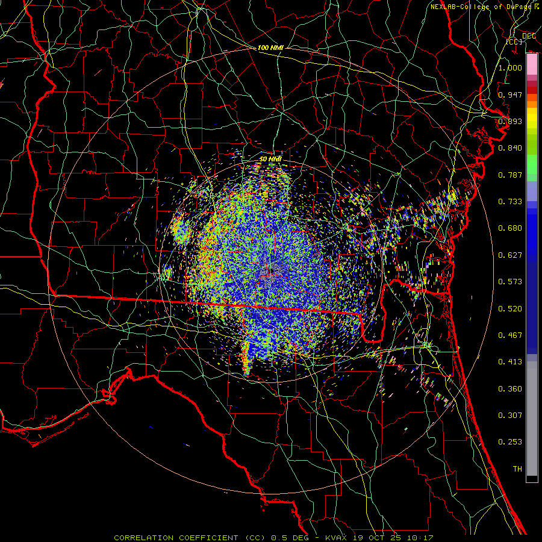Click the 1.000 legend value

pos(510,67)
